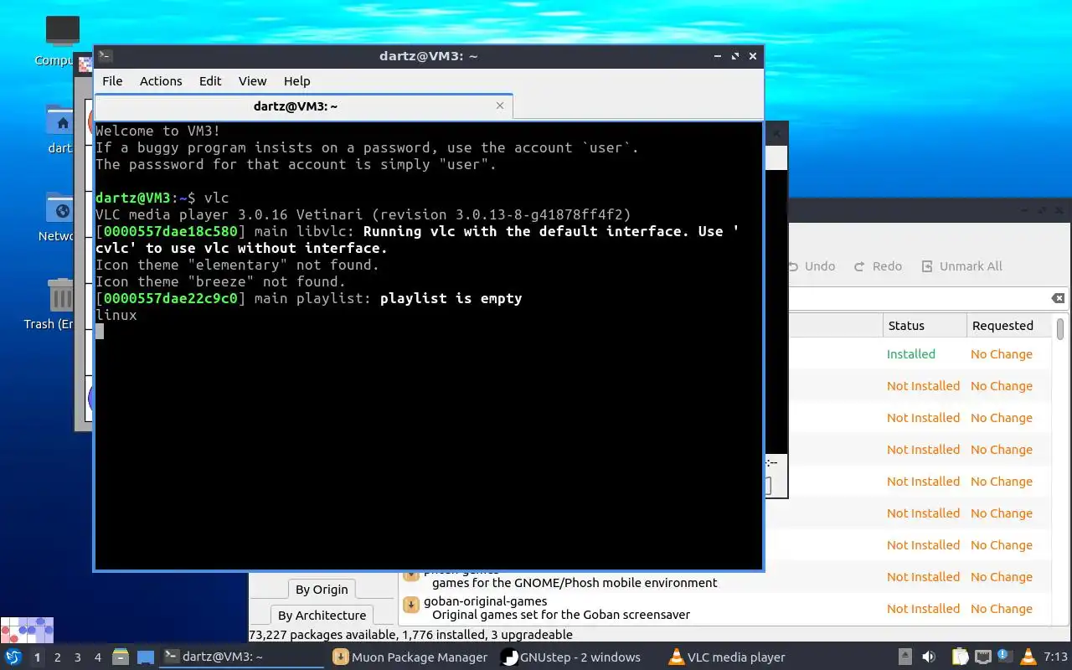Minimize the terminal window

718,56
